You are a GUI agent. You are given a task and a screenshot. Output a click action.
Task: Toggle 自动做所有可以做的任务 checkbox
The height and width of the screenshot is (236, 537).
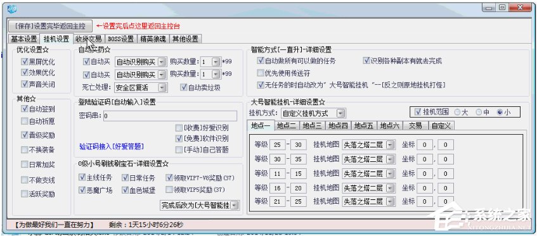(296, 61)
